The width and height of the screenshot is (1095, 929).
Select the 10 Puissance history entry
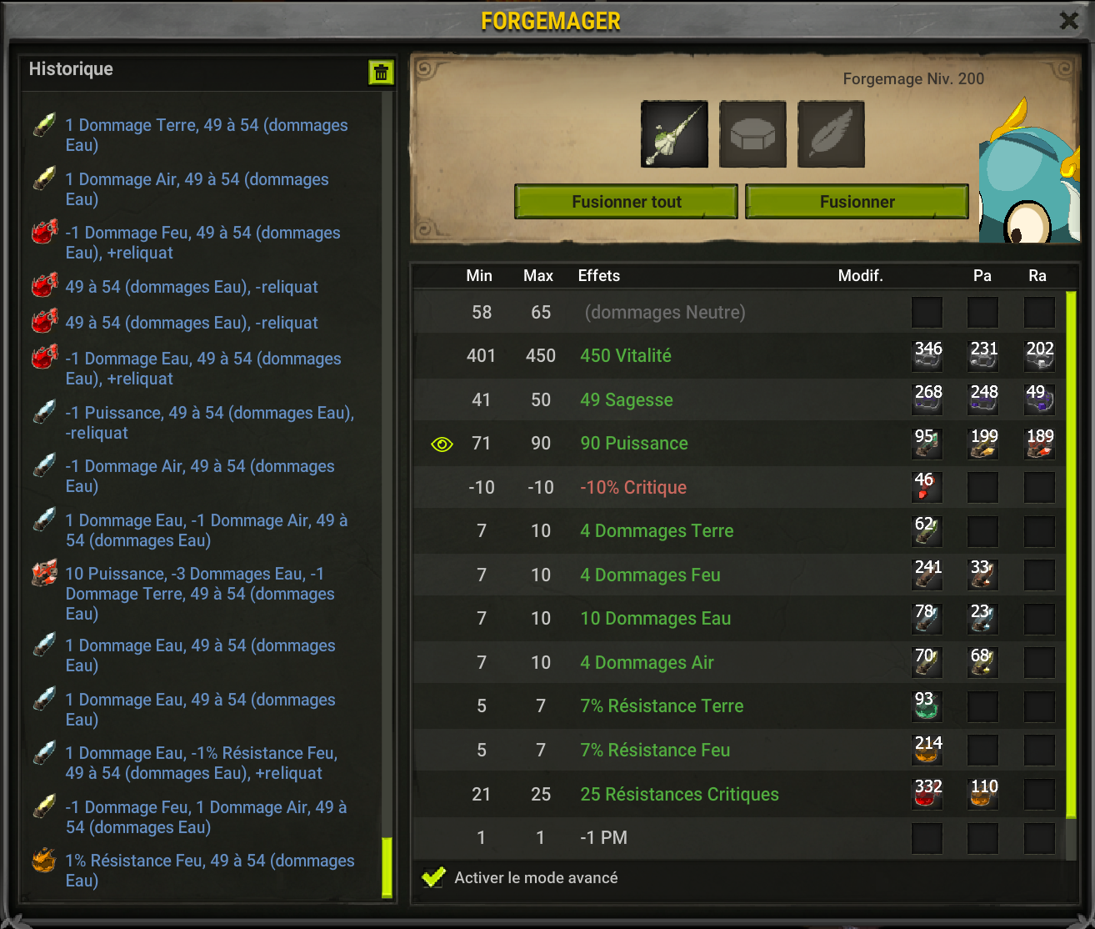point(200,594)
